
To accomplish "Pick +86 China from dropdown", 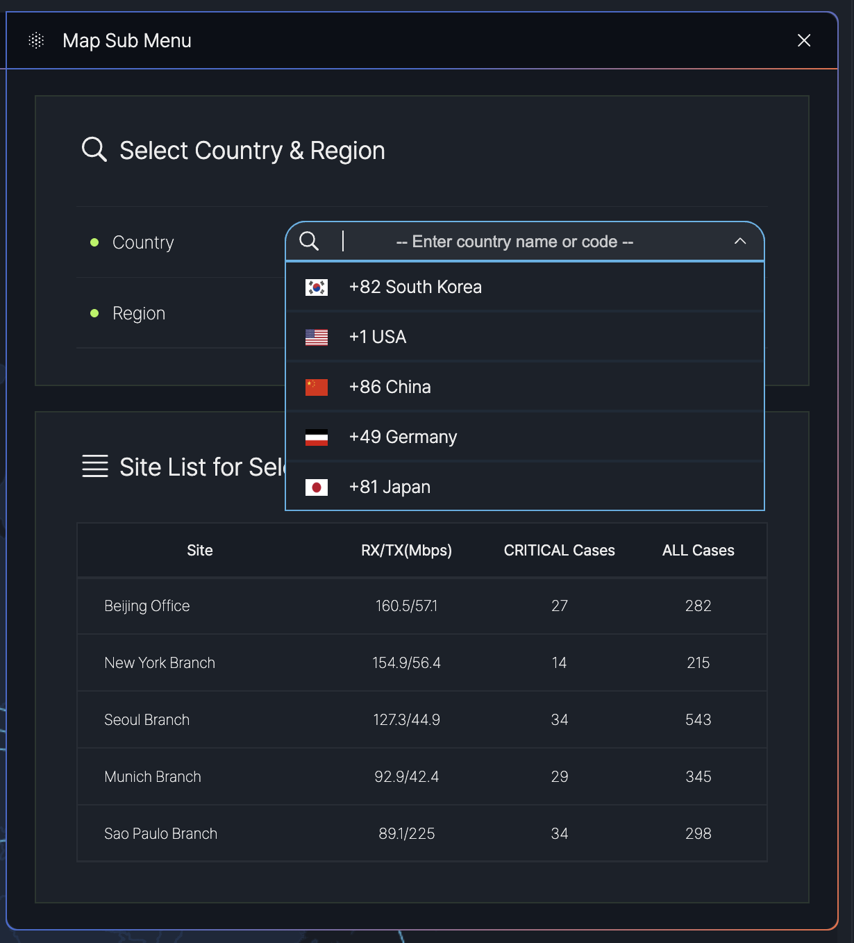I will tap(390, 387).
